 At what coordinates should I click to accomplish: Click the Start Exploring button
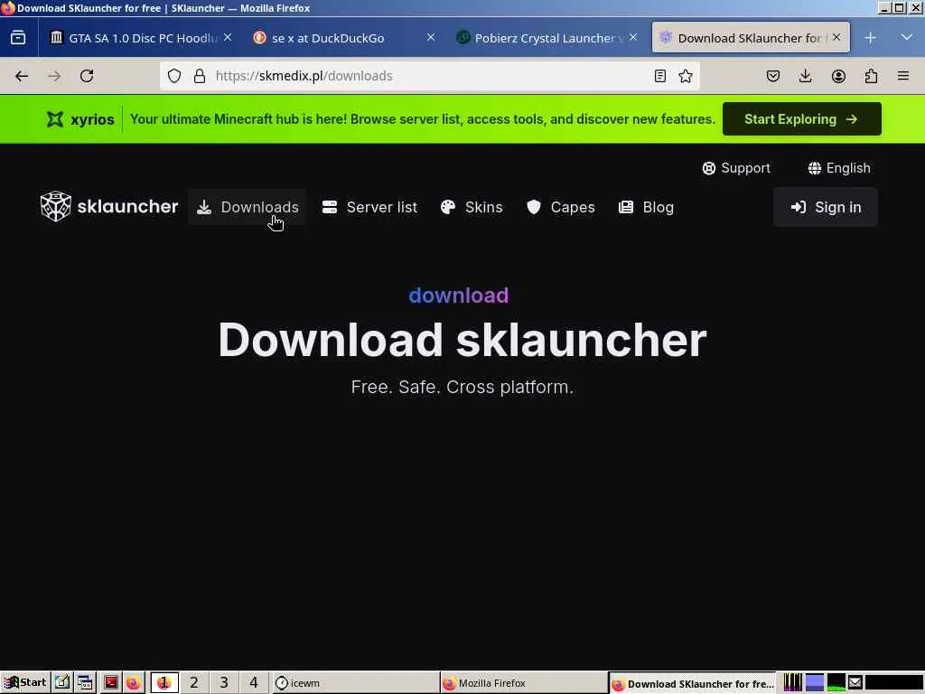pyautogui.click(x=802, y=119)
